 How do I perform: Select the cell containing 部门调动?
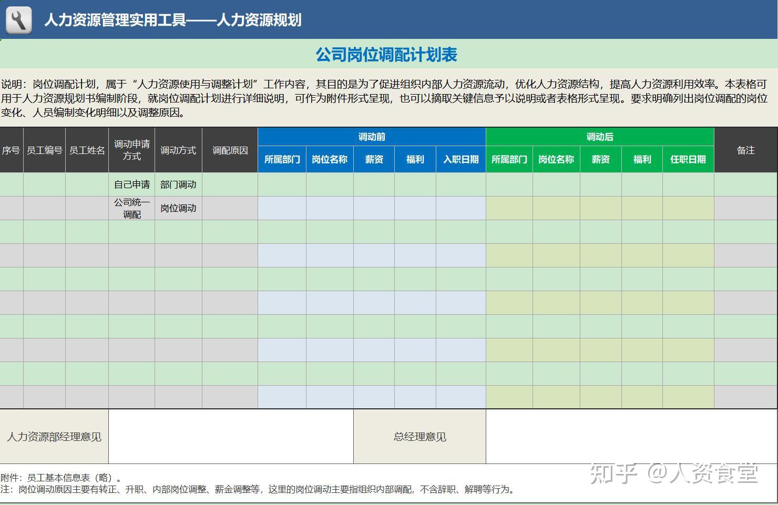click(178, 184)
